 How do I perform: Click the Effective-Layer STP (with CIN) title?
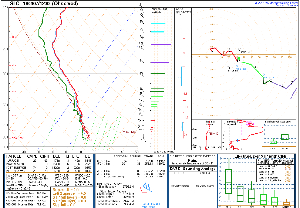pos(260,156)
